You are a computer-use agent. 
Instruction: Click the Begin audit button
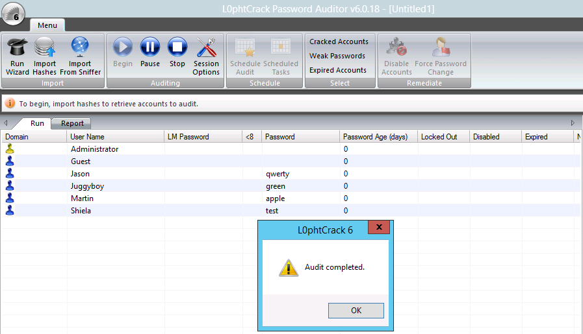tap(123, 53)
